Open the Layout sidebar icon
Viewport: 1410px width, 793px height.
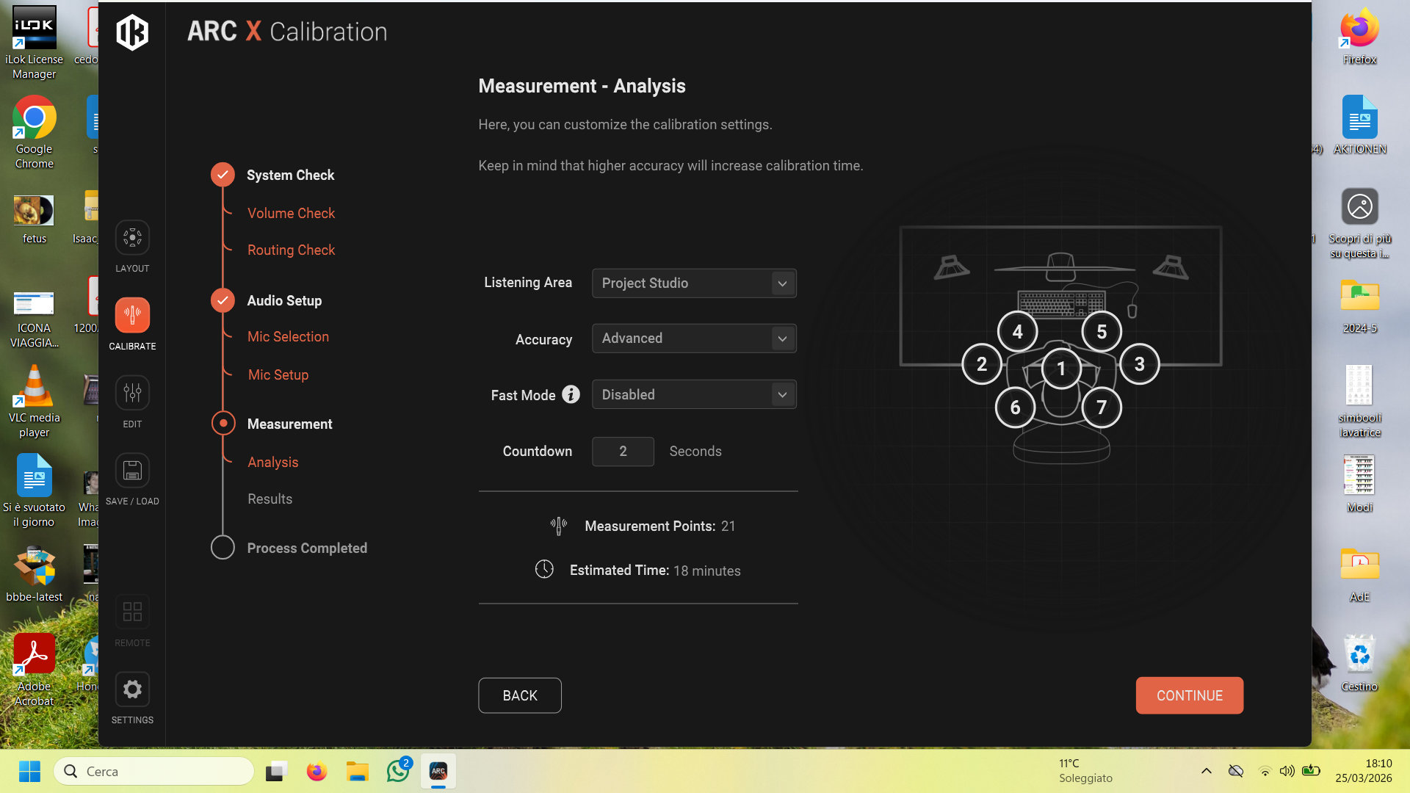pos(132,238)
